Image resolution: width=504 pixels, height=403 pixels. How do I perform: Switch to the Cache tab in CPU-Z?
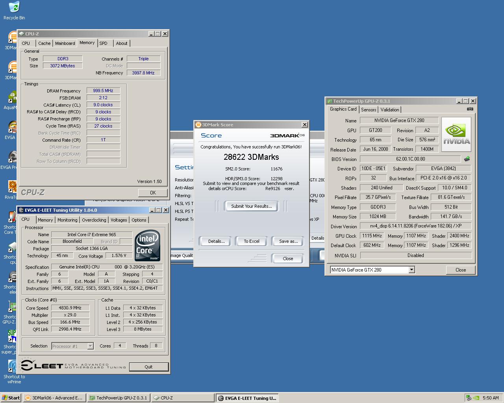(x=44, y=43)
